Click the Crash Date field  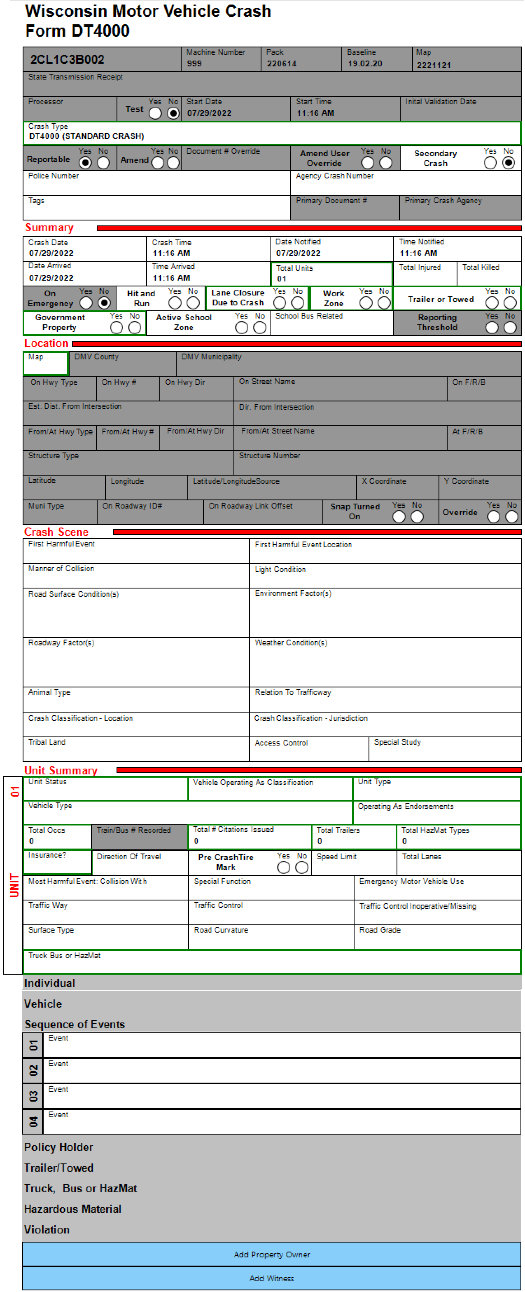point(85,249)
